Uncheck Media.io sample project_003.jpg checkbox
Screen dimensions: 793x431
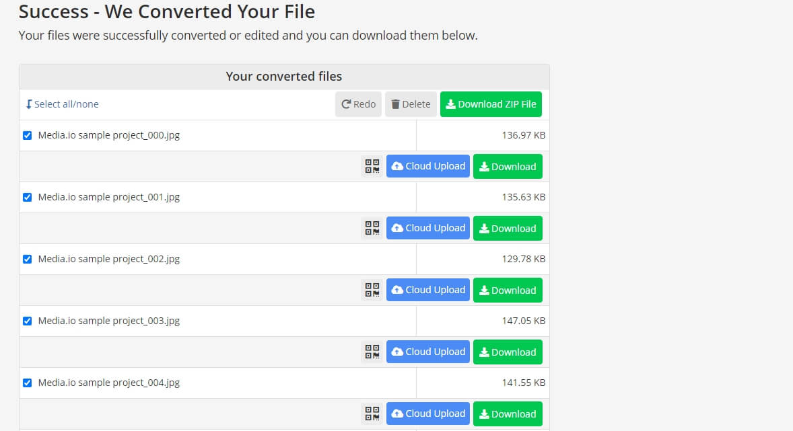tap(28, 321)
